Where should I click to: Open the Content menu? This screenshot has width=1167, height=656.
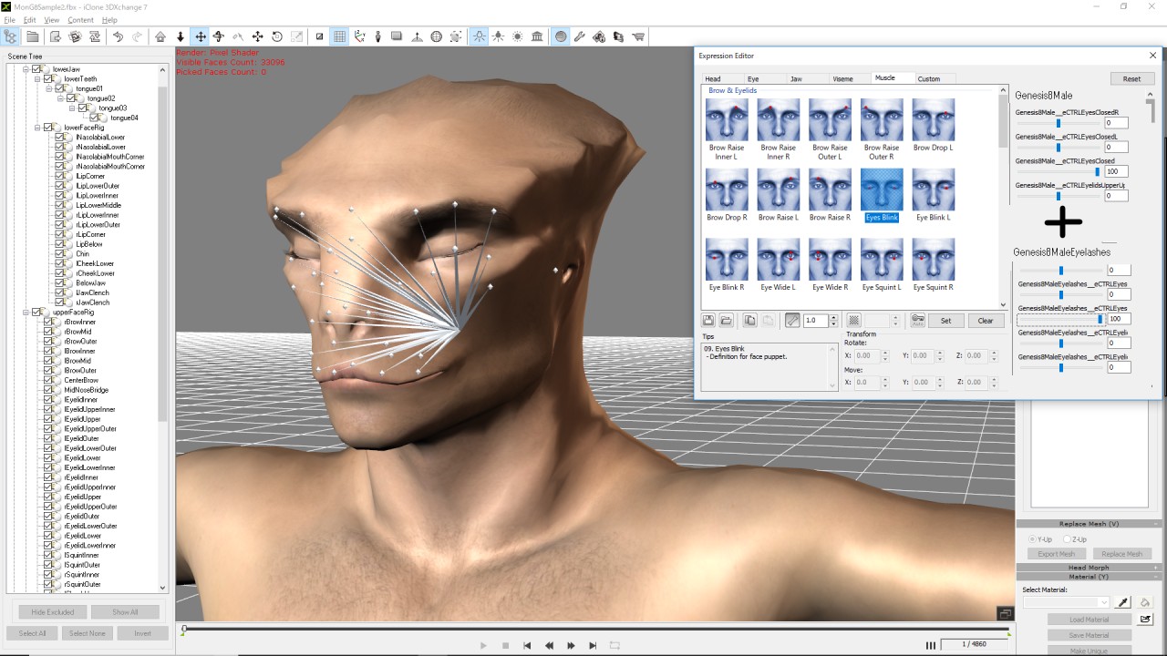coord(80,20)
